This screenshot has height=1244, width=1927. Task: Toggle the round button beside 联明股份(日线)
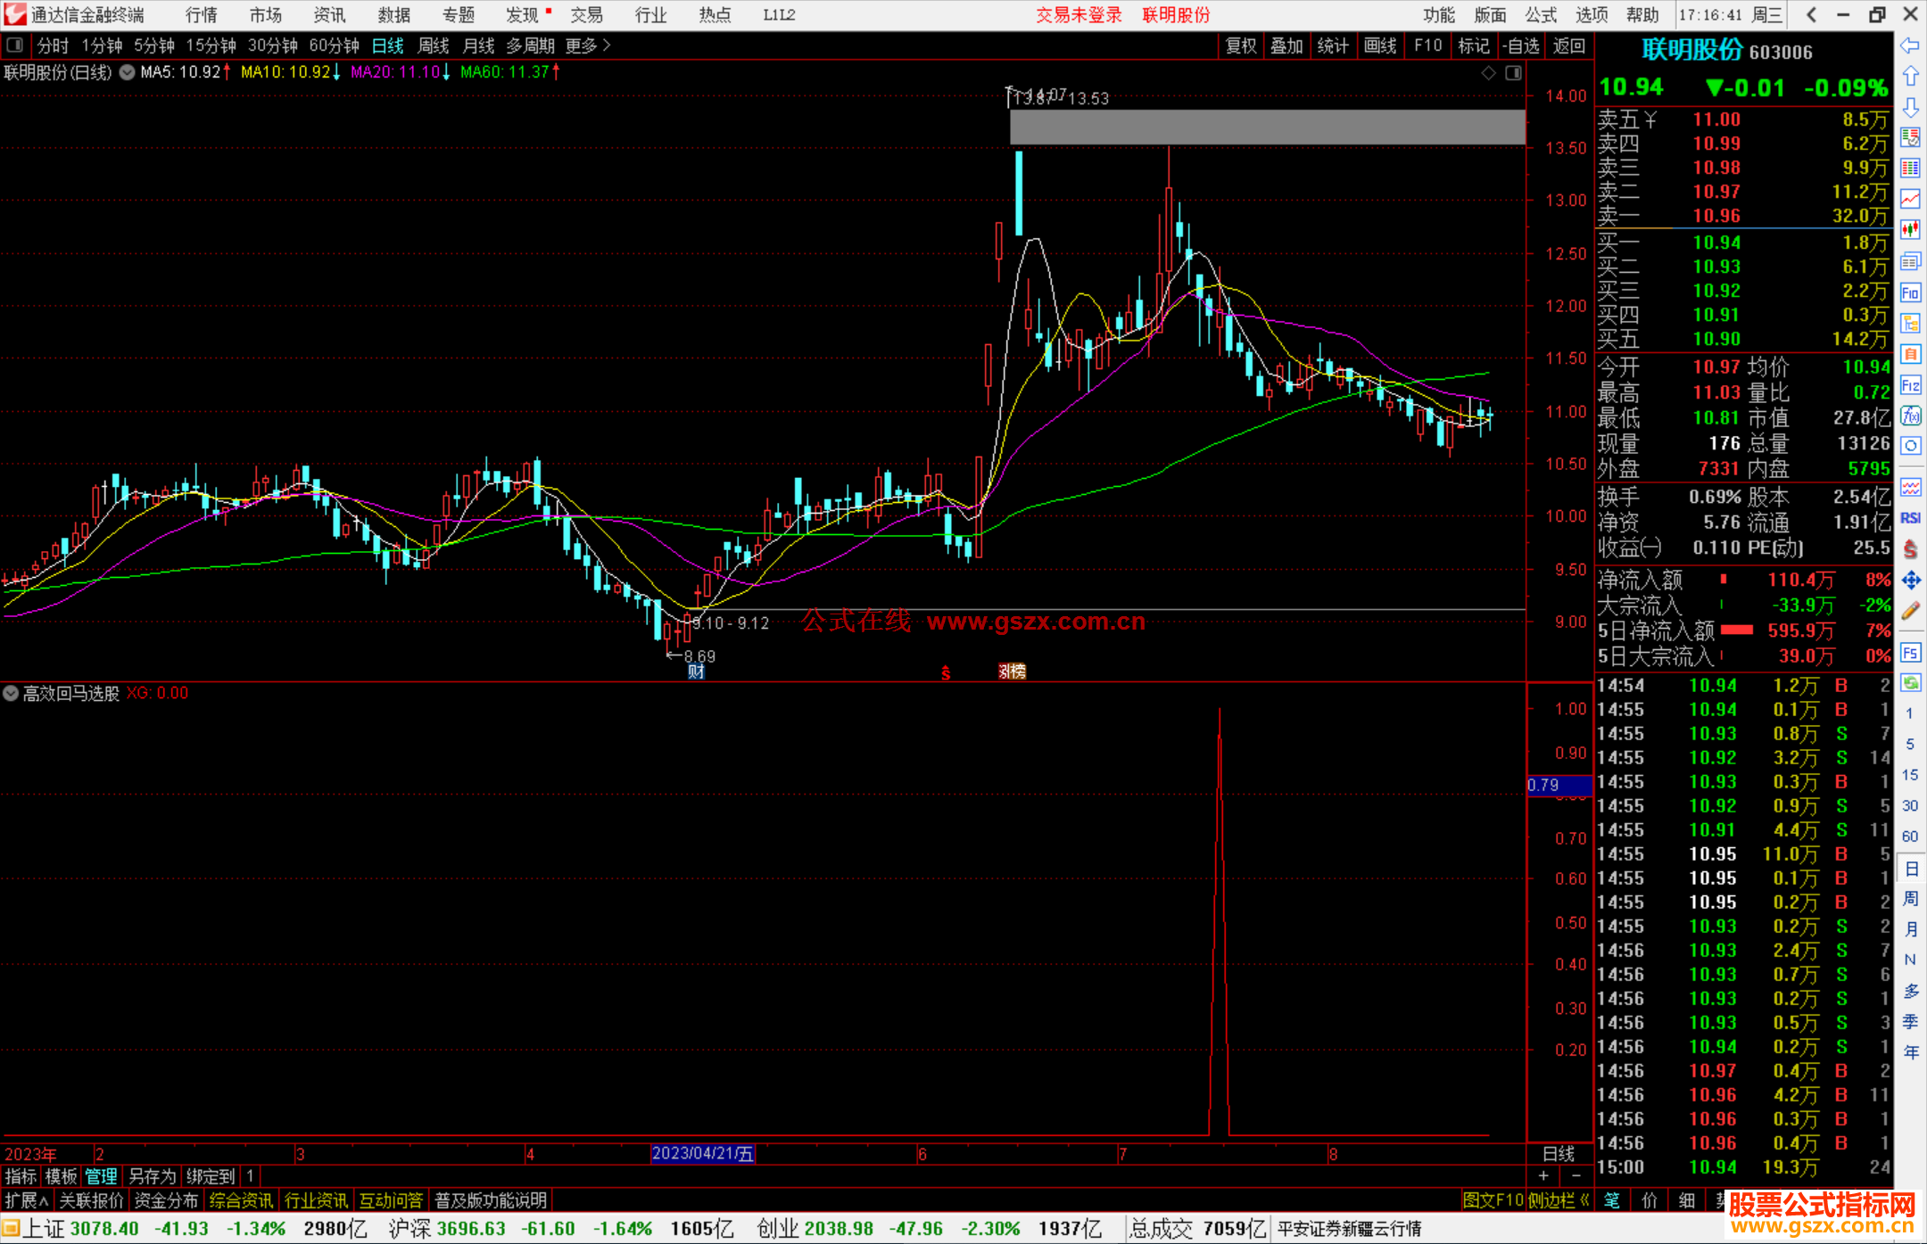[128, 72]
